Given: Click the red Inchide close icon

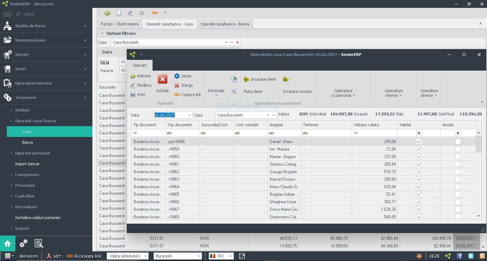Looking at the screenshot, I should coord(163,79).
